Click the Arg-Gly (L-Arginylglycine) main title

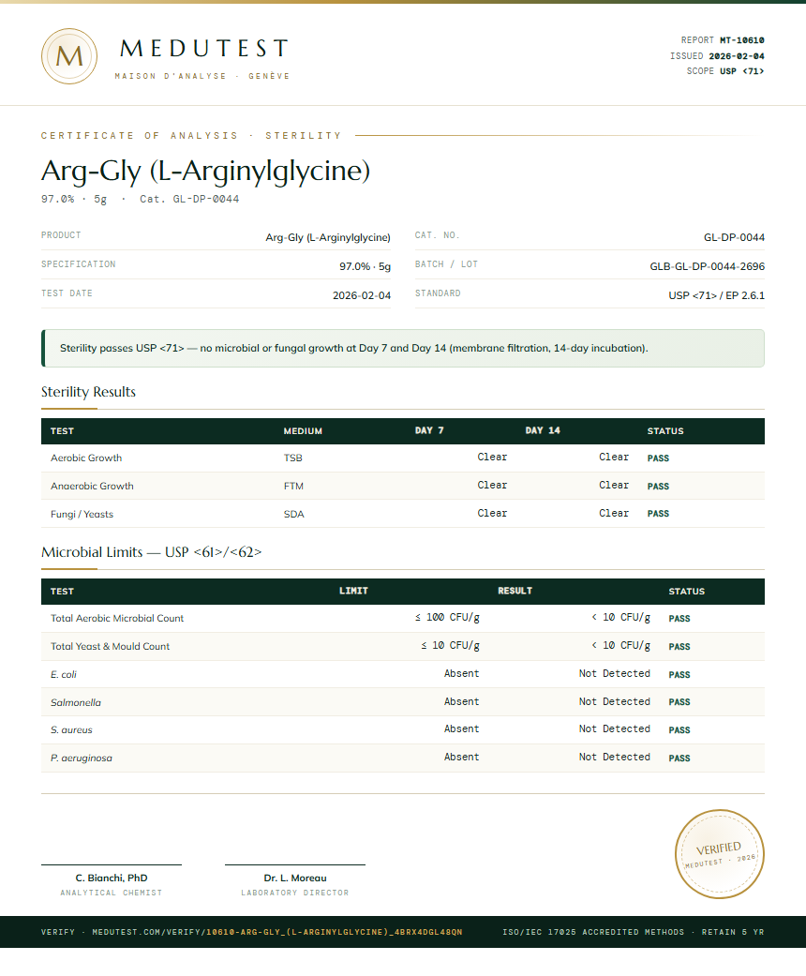pos(205,172)
